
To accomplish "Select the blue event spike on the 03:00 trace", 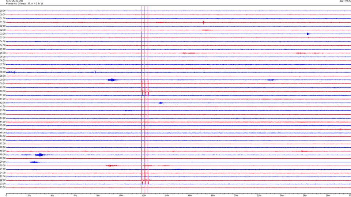I will [x=308, y=34].
